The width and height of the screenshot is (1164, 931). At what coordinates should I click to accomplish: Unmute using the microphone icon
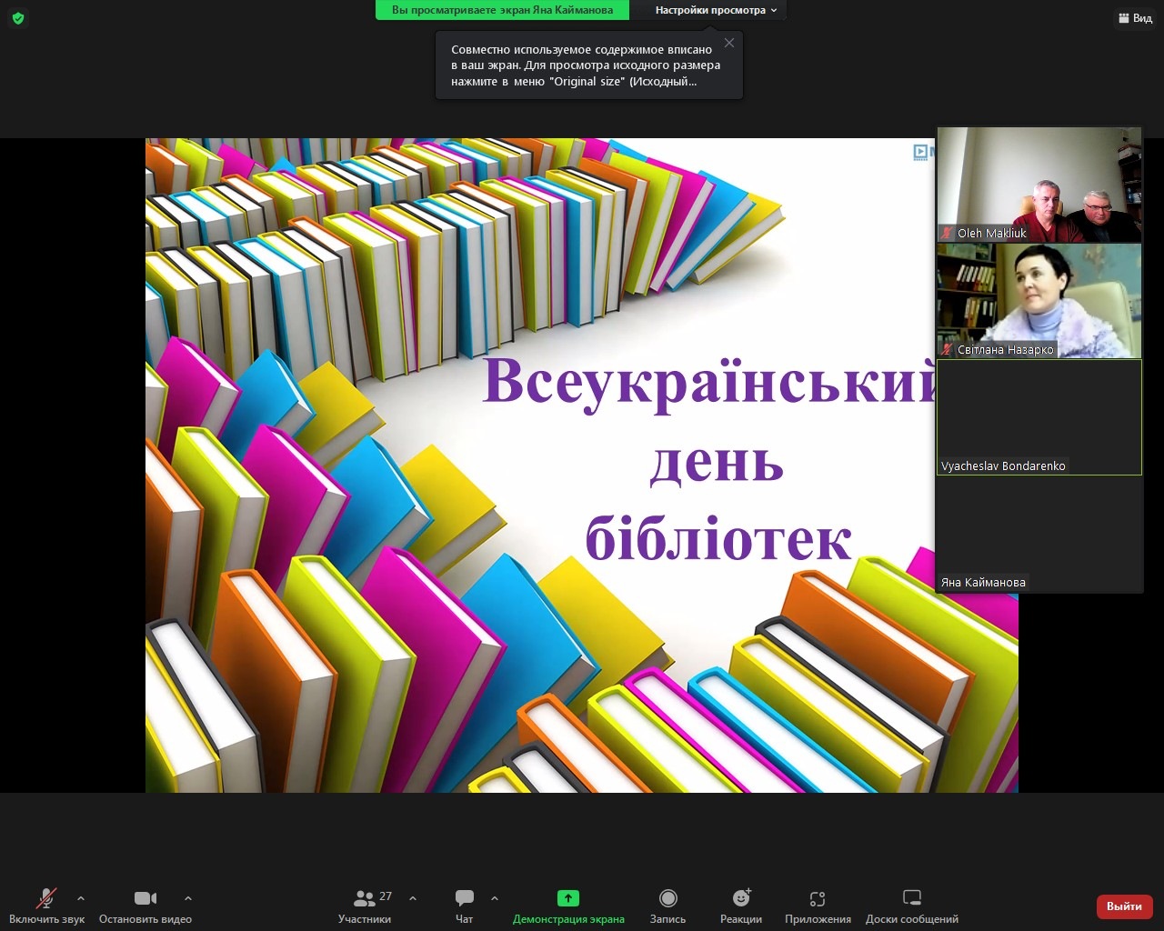point(45,898)
